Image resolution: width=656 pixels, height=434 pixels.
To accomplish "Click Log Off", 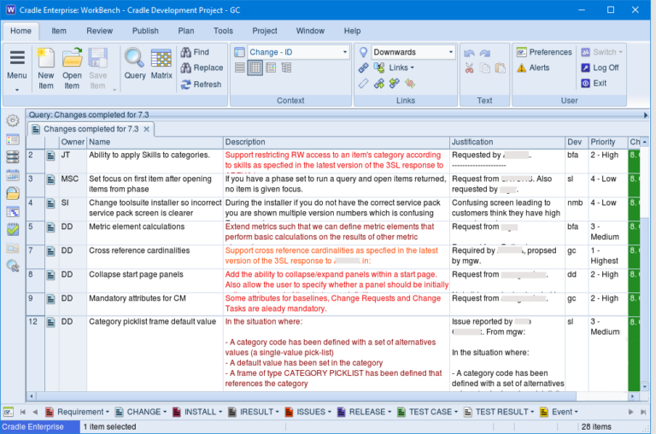I will pos(600,67).
